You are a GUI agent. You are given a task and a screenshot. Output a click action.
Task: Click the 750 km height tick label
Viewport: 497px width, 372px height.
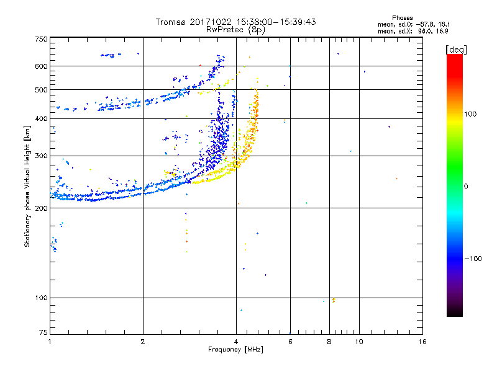tap(41, 39)
